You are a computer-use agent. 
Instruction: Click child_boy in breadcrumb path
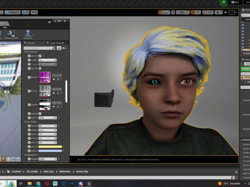point(48,171)
